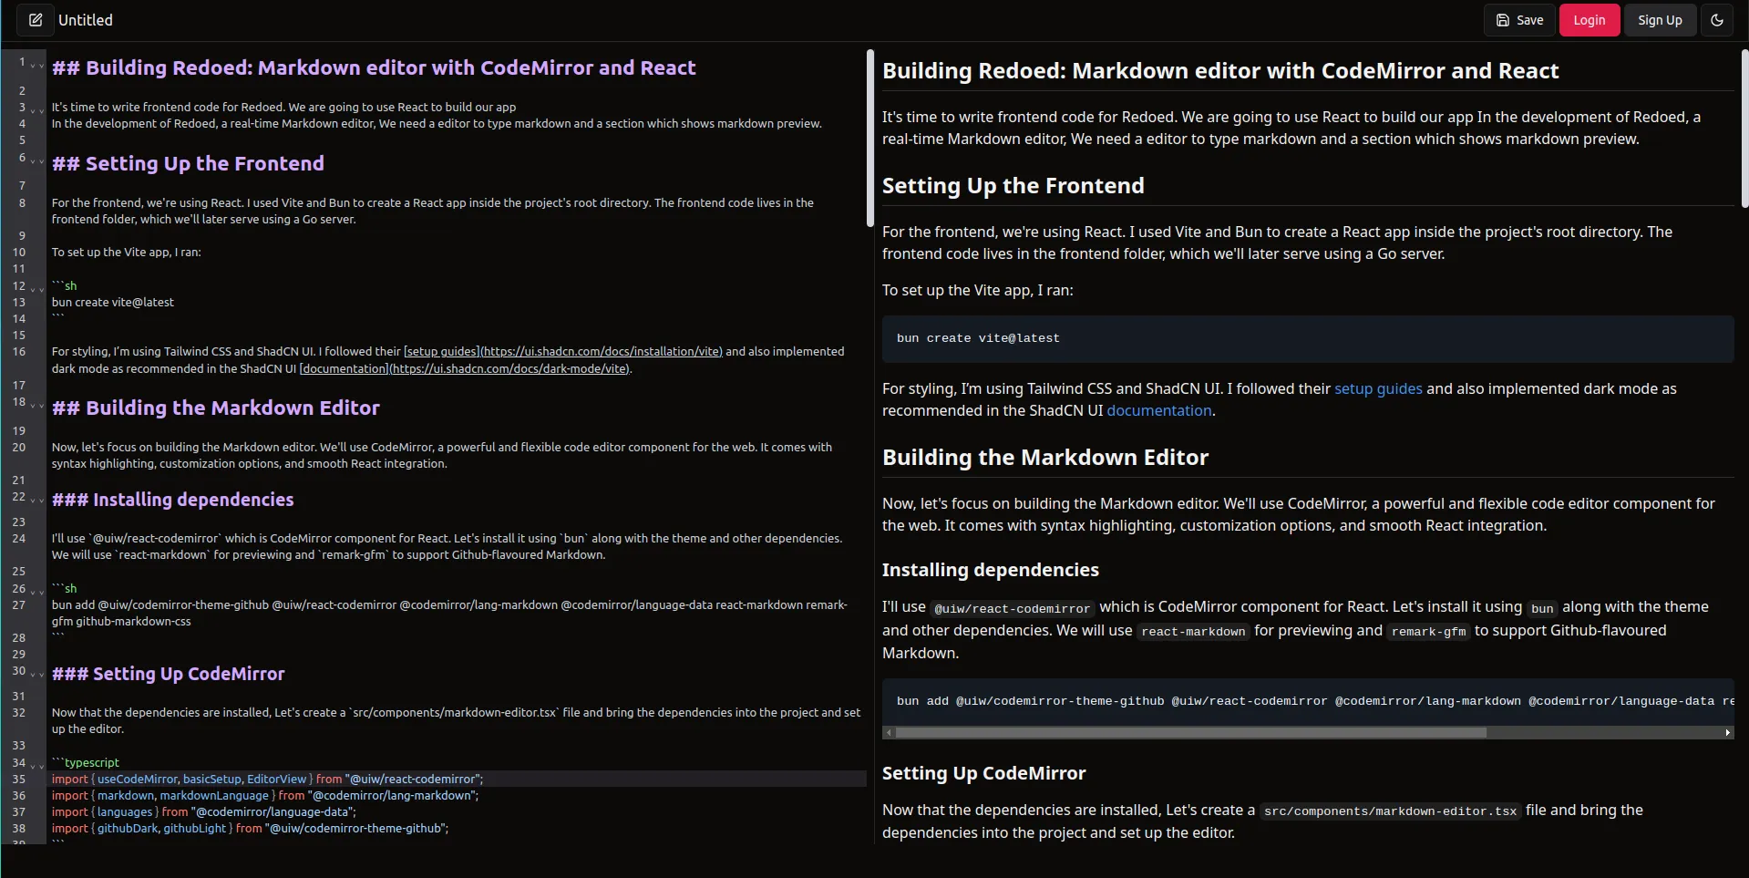
Task: Click the ui.shadcn.com installation URL in the editor
Action: [x=602, y=351]
